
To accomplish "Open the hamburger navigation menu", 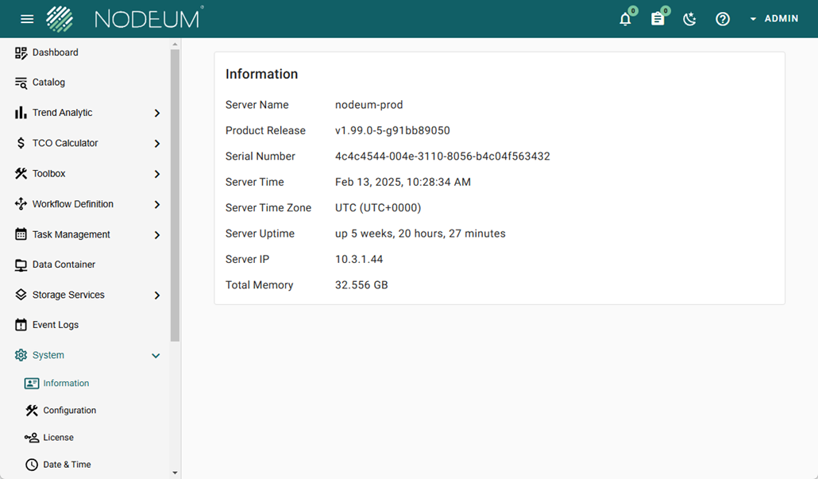I will 27,19.
